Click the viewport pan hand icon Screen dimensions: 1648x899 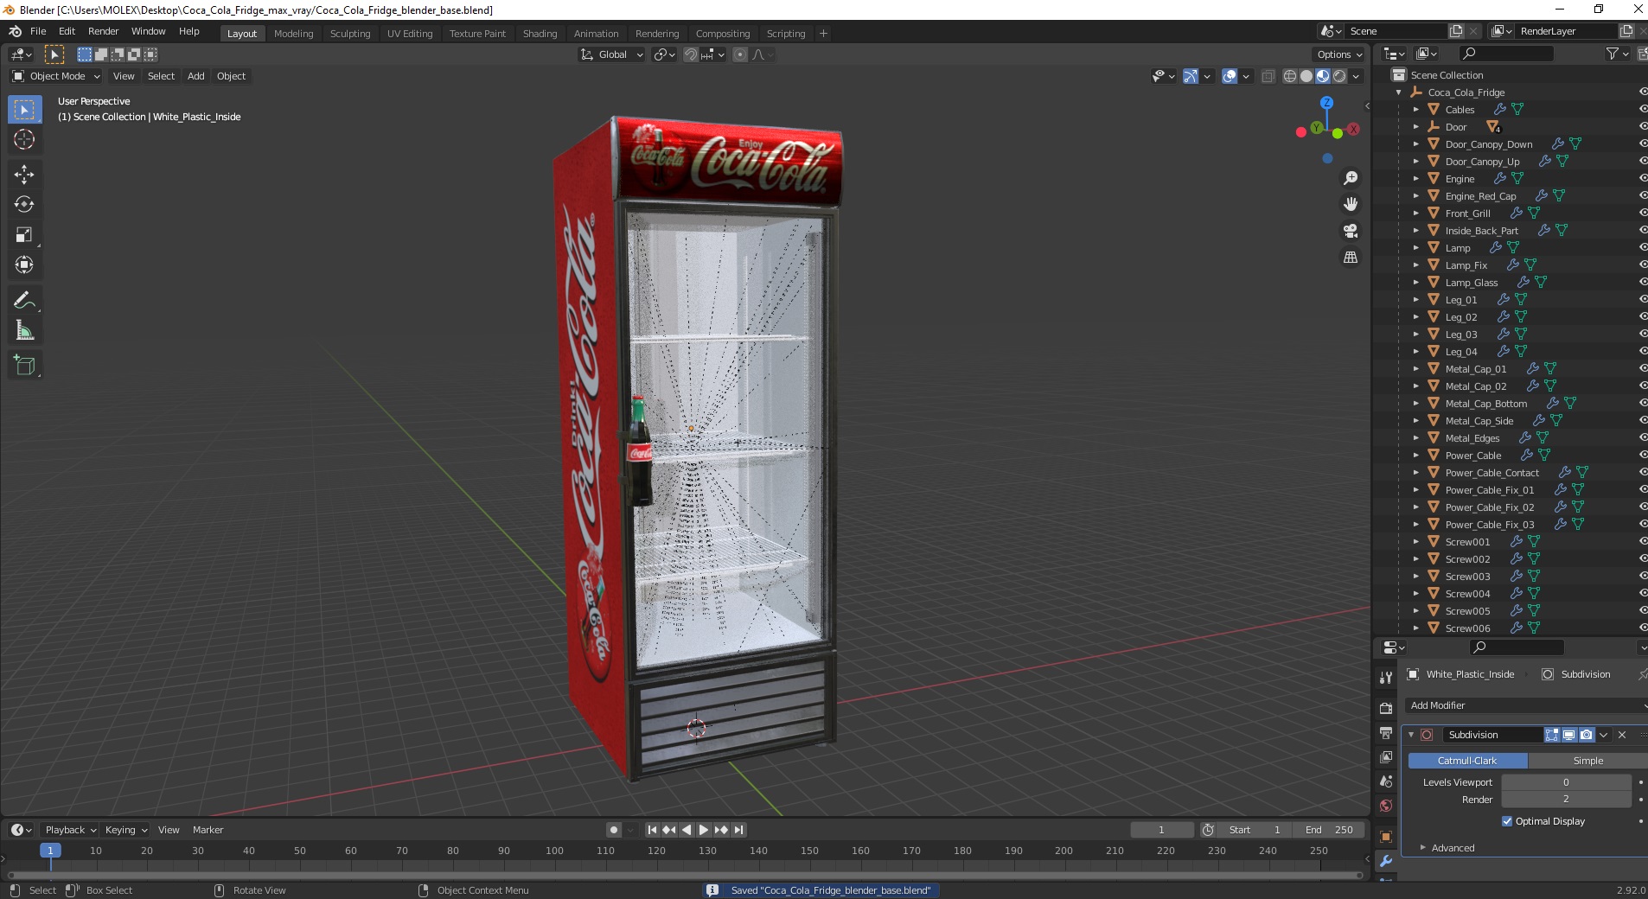[x=1351, y=204]
